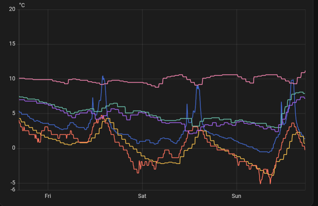Screen dimensions: 318x206
Task: Click the yellow line's peak on Friday afternoon
Action: click(x=107, y=119)
